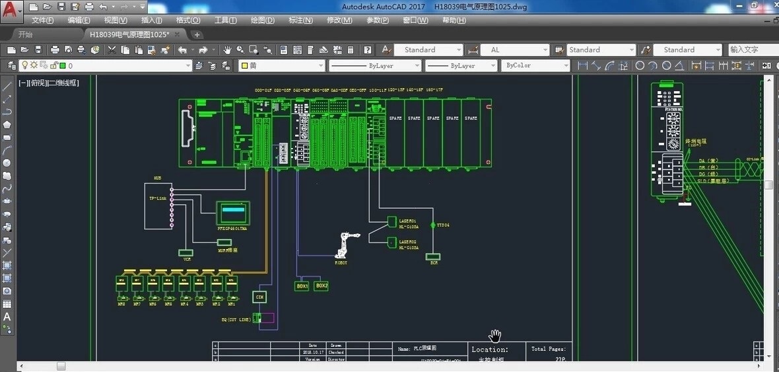
Task: Select the Table tool in draw toolbar
Action: [7, 303]
